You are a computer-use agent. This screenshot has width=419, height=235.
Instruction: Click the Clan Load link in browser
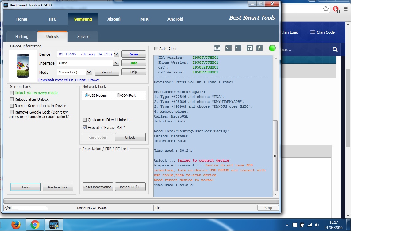[290, 32]
